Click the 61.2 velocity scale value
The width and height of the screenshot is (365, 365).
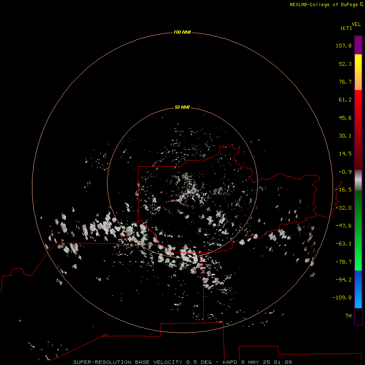(x=345, y=100)
